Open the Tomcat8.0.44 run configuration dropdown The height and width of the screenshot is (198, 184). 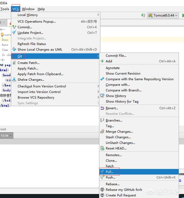(x=162, y=15)
